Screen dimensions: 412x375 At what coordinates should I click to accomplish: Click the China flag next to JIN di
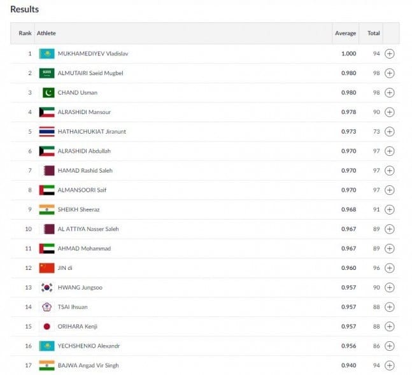point(46,268)
